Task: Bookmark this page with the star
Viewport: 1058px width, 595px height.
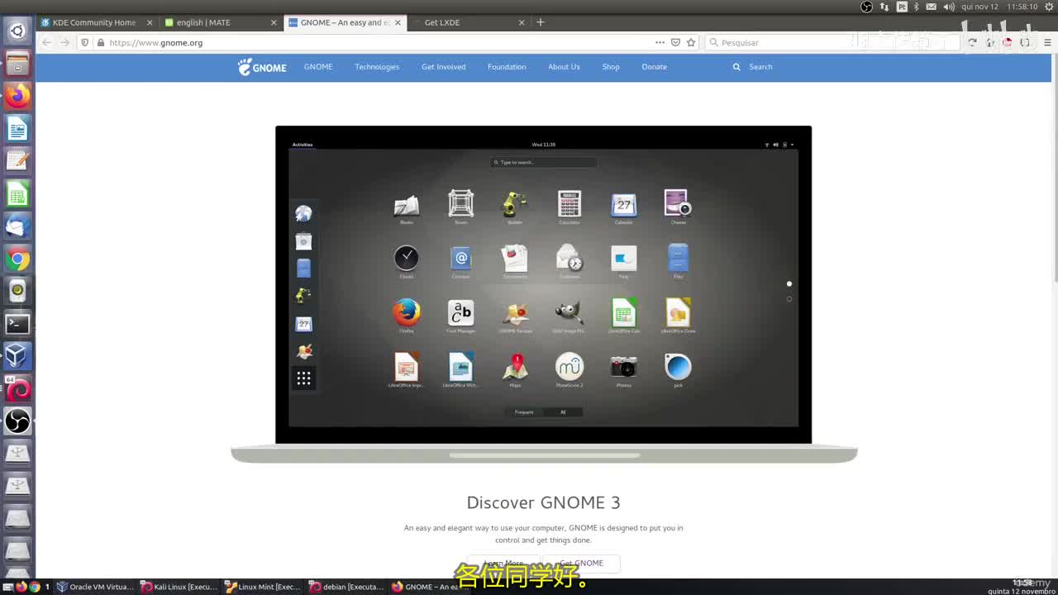Action: 691,42
